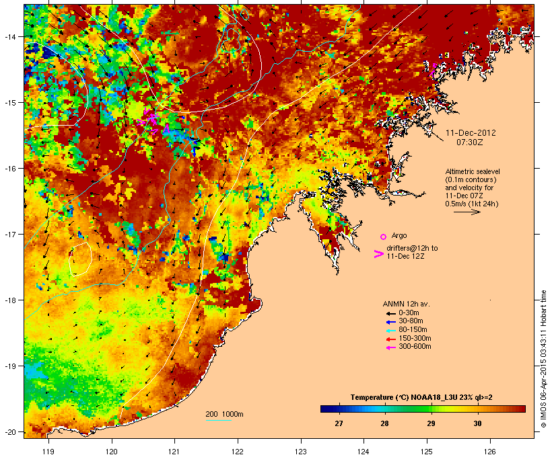Click the 'Temperature (°C) NOAA18_L3U' colorbar title

point(403,397)
